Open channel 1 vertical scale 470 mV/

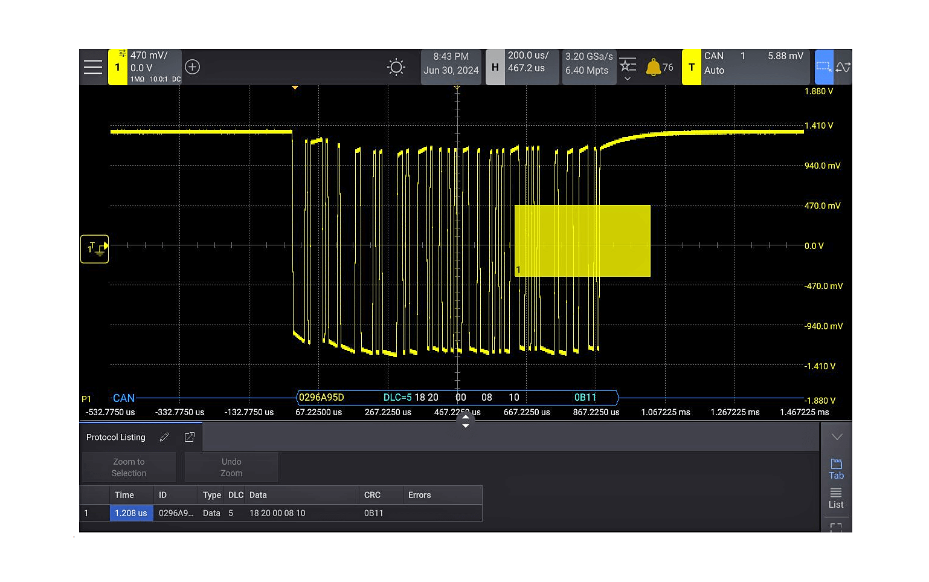pyautogui.click(x=149, y=55)
